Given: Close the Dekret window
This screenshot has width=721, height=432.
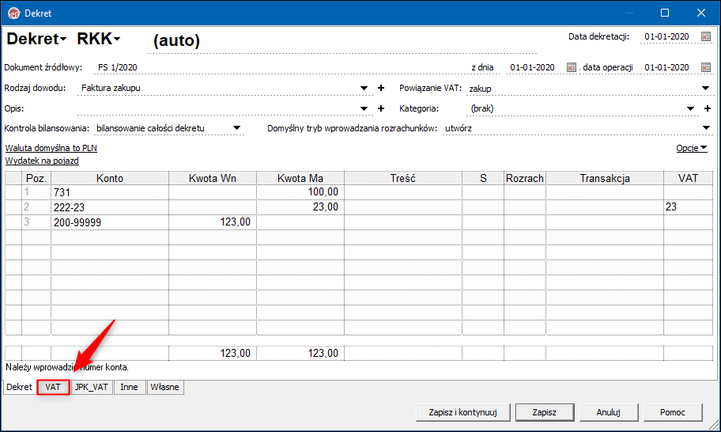Looking at the screenshot, I should [x=700, y=13].
